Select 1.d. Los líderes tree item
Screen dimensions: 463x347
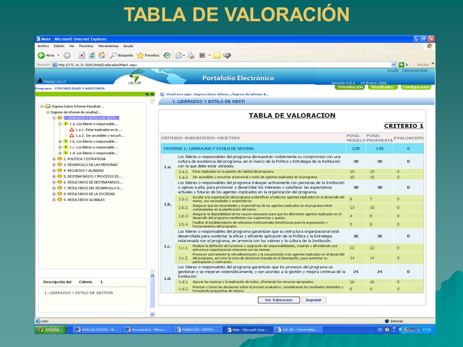94,153
